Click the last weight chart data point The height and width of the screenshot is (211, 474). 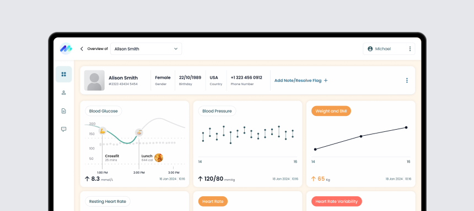click(406, 127)
